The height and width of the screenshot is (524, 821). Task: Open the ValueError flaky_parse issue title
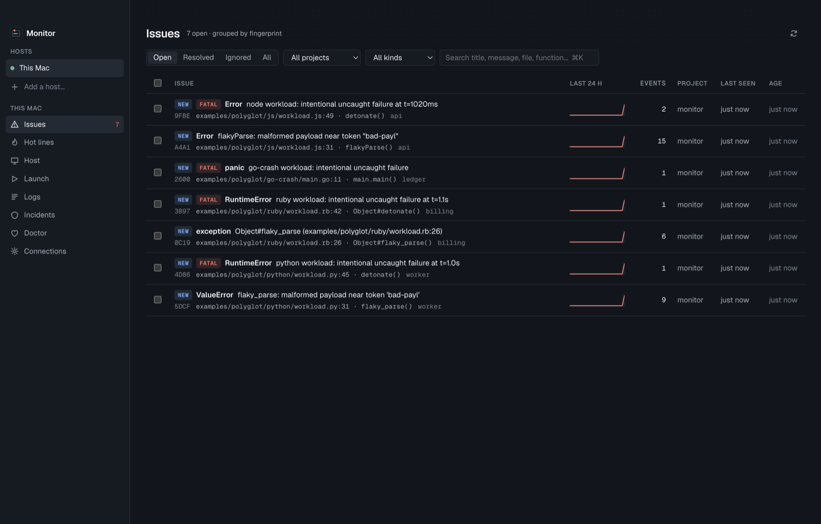coord(308,295)
